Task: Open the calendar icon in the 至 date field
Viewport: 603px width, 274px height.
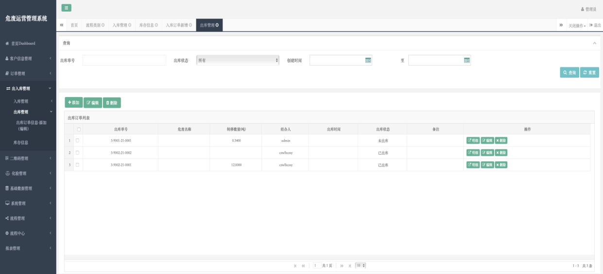Action: point(466,60)
